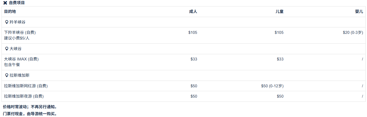Click the 价格时常波动 notice text
This screenshot has width=367, height=117.
29,107
